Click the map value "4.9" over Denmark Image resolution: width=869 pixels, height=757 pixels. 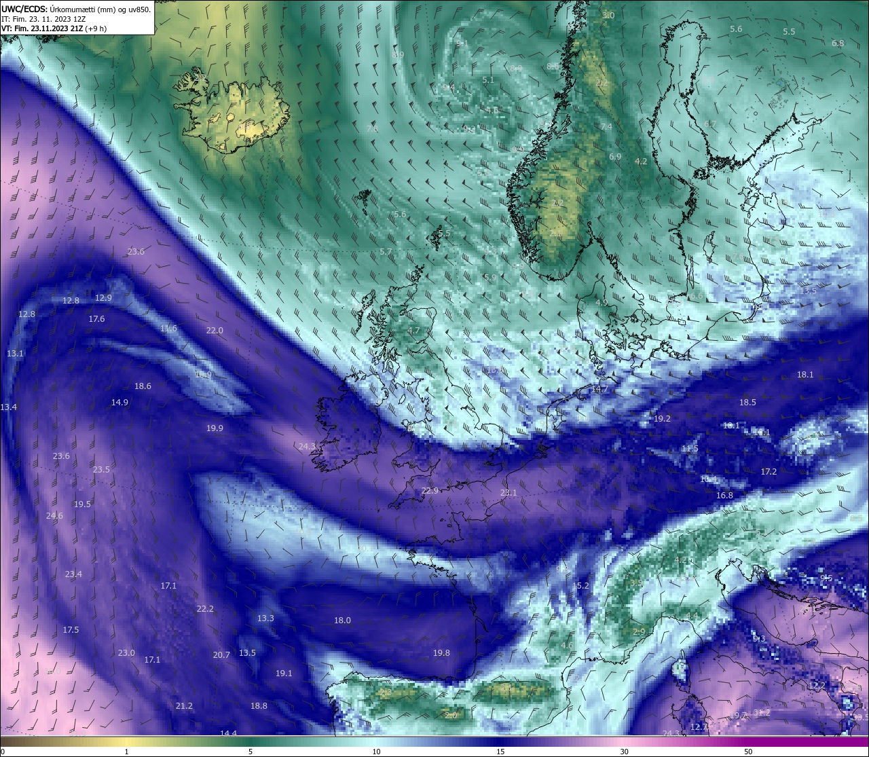click(x=602, y=302)
